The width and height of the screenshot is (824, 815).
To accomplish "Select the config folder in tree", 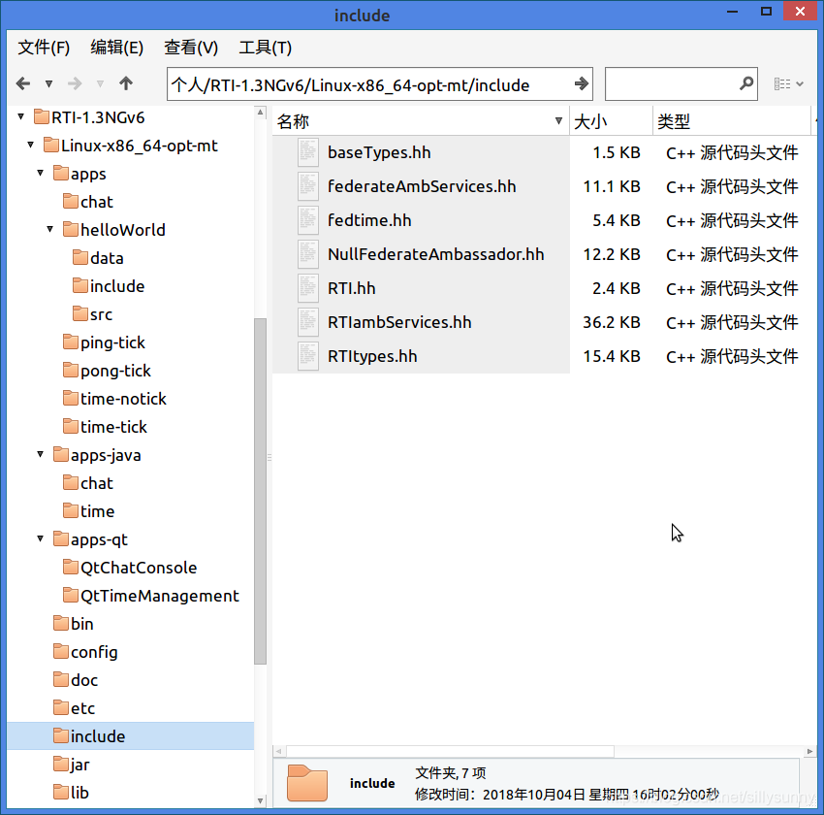I will click(x=85, y=652).
